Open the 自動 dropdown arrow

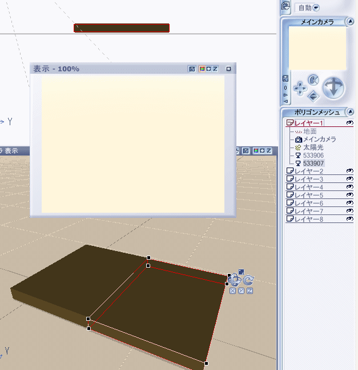tap(316, 7)
